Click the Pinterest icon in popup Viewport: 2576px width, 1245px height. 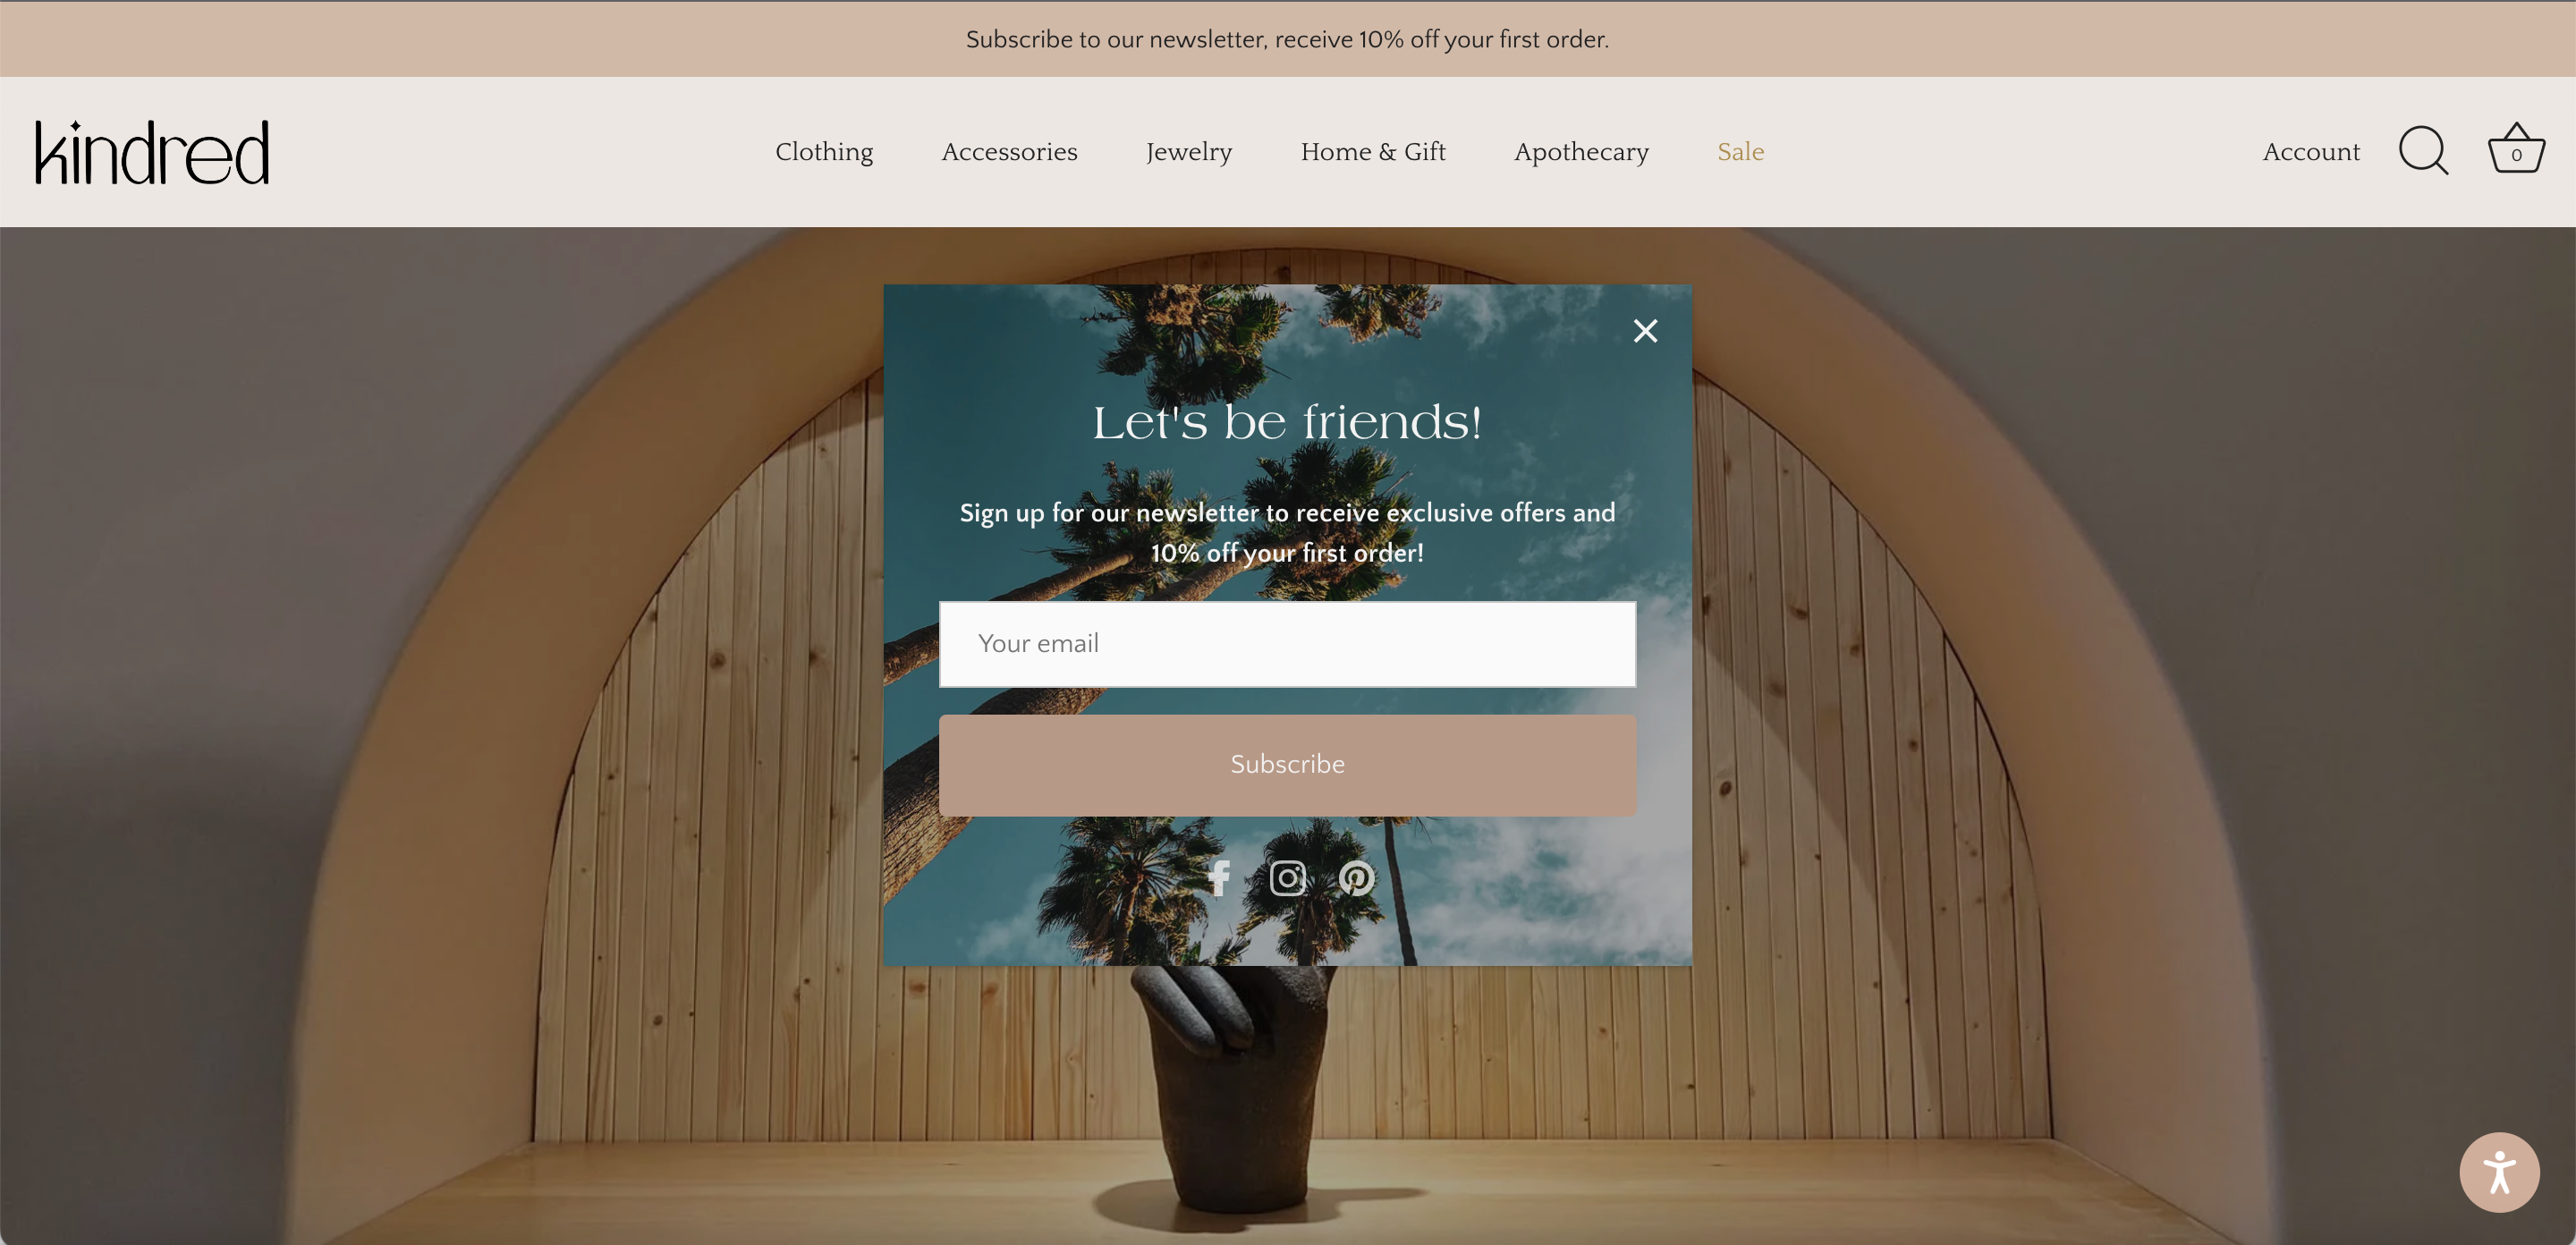pos(1356,878)
